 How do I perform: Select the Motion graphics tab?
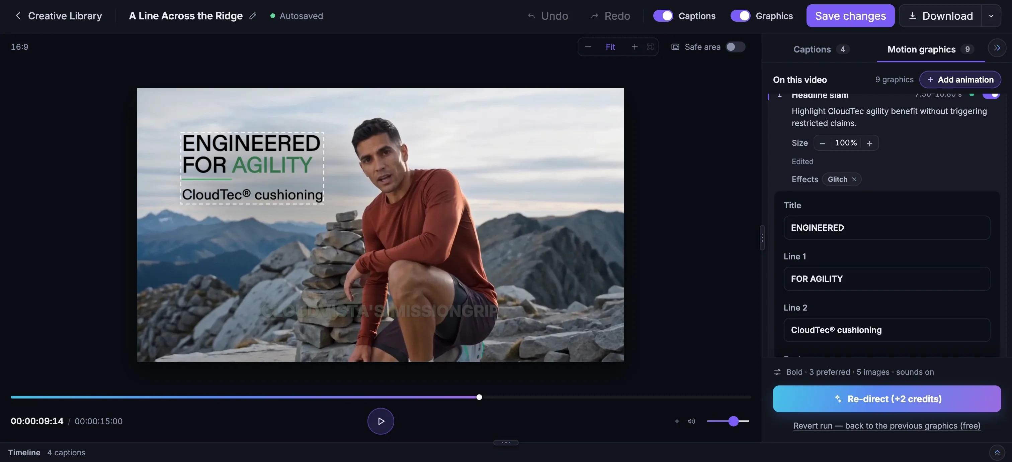930,49
